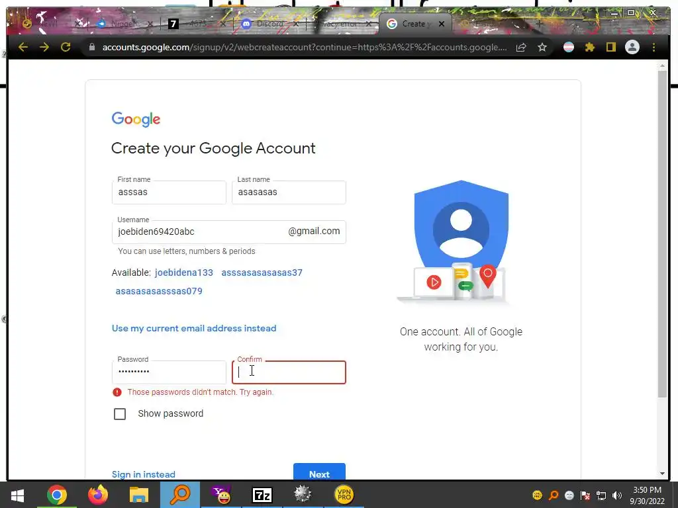Switch to the Privacy error tab

coord(342,24)
